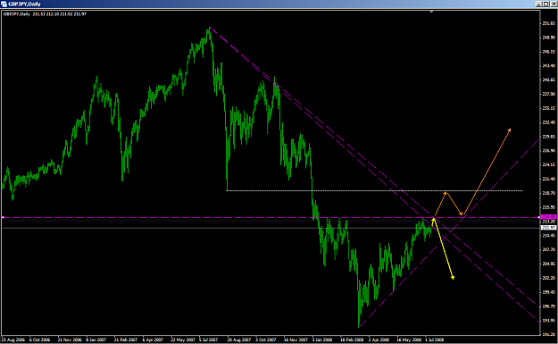Image resolution: width=558 pixels, height=344 pixels.
Task: Click the 8 Jan 2007 date label
Action: coord(96,340)
